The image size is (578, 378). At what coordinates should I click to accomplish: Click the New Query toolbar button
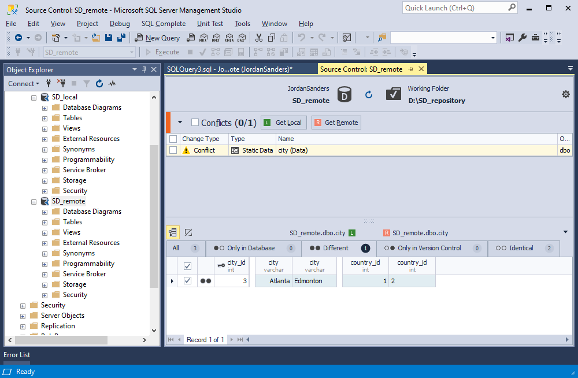click(x=157, y=38)
